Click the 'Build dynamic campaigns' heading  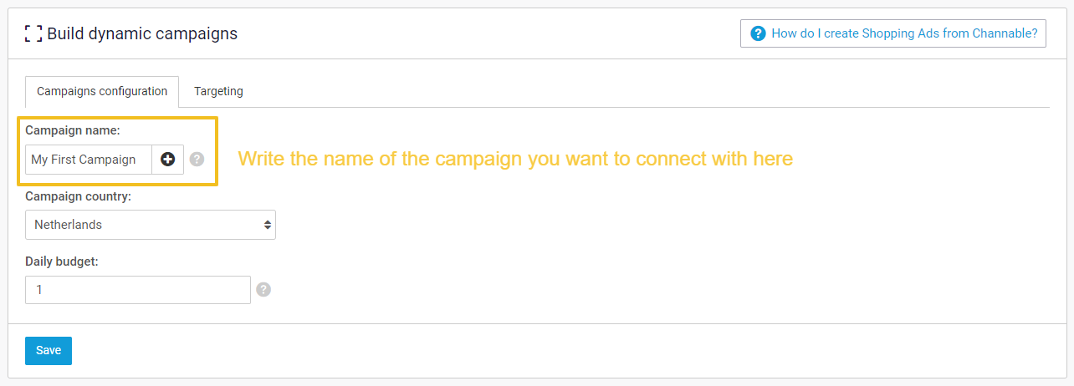pyautogui.click(x=142, y=33)
